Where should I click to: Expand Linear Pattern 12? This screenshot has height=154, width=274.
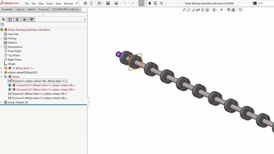(1, 102)
